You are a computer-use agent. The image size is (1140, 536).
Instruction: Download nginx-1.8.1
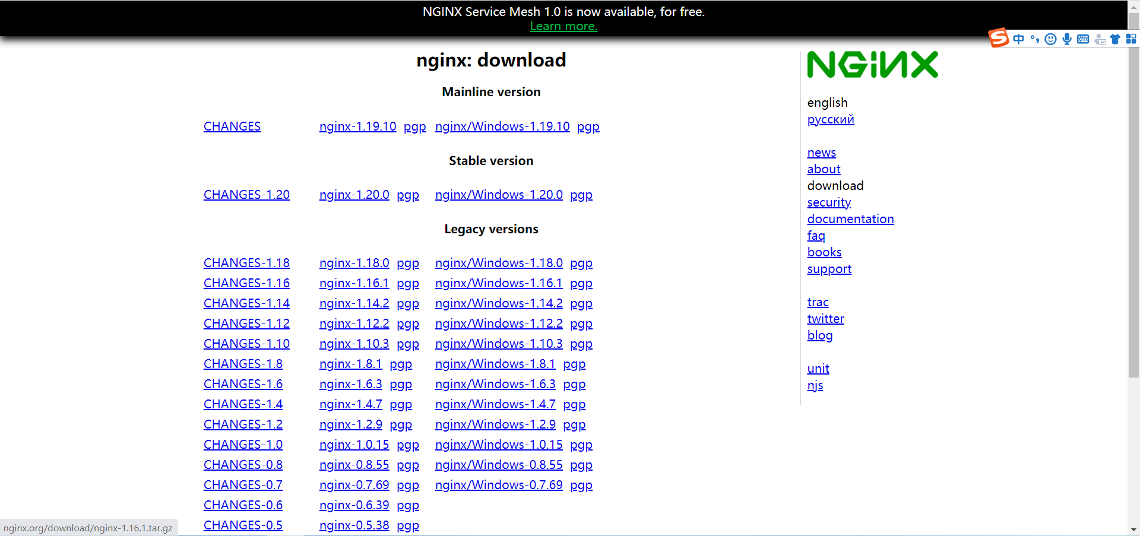coord(350,364)
